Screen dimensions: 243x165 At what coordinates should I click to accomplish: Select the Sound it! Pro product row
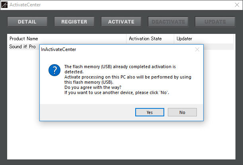pyautogui.click(x=23, y=47)
